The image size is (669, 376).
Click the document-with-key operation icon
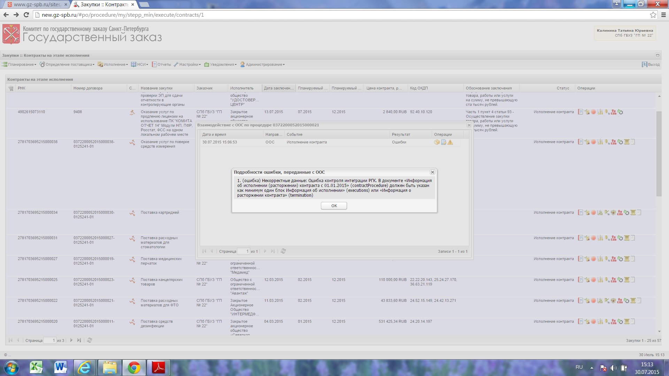click(x=443, y=142)
